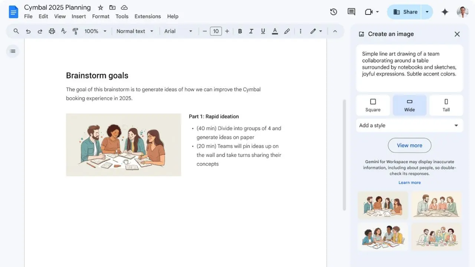
Task: Select the Wide aspect ratio option
Action: (x=409, y=105)
